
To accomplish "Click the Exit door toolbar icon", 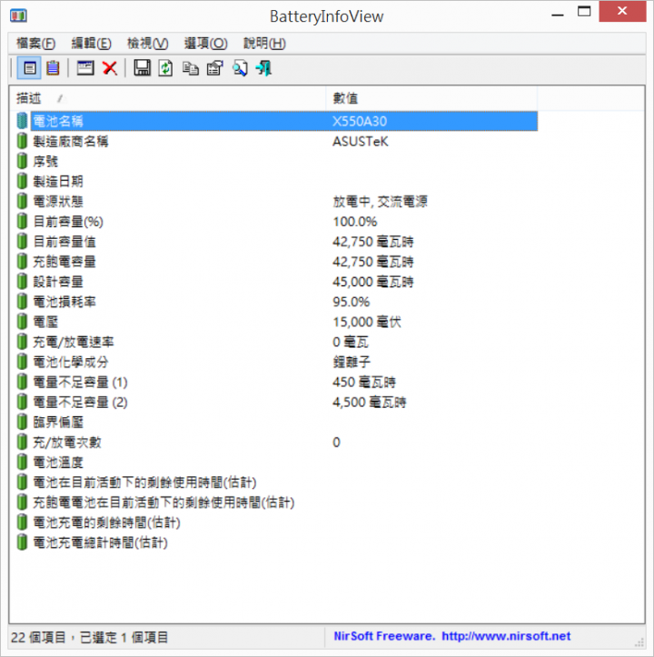I will pyautogui.click(x=264, y=68).
